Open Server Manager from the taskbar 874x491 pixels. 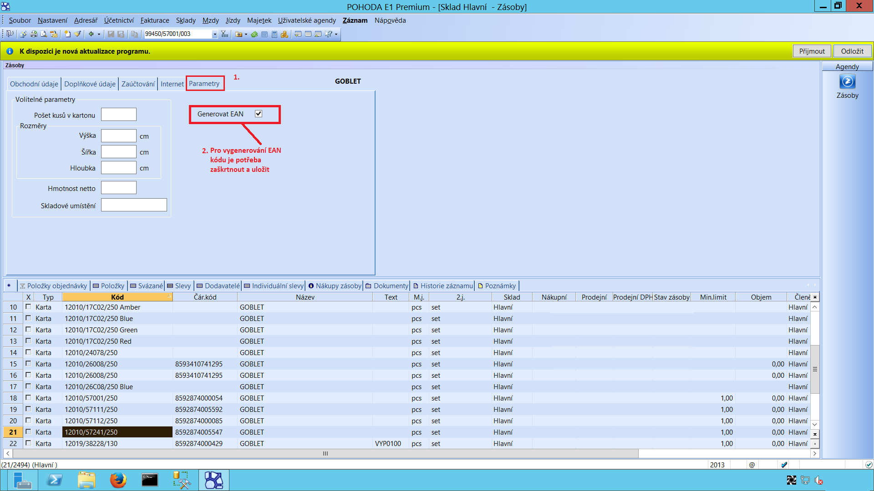(x=22, y=480)
